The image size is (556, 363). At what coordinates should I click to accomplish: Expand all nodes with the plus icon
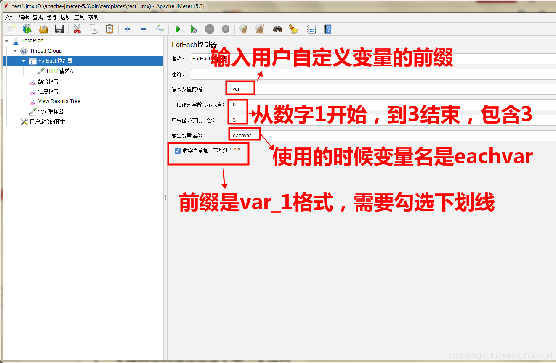(x=128, y=29)
